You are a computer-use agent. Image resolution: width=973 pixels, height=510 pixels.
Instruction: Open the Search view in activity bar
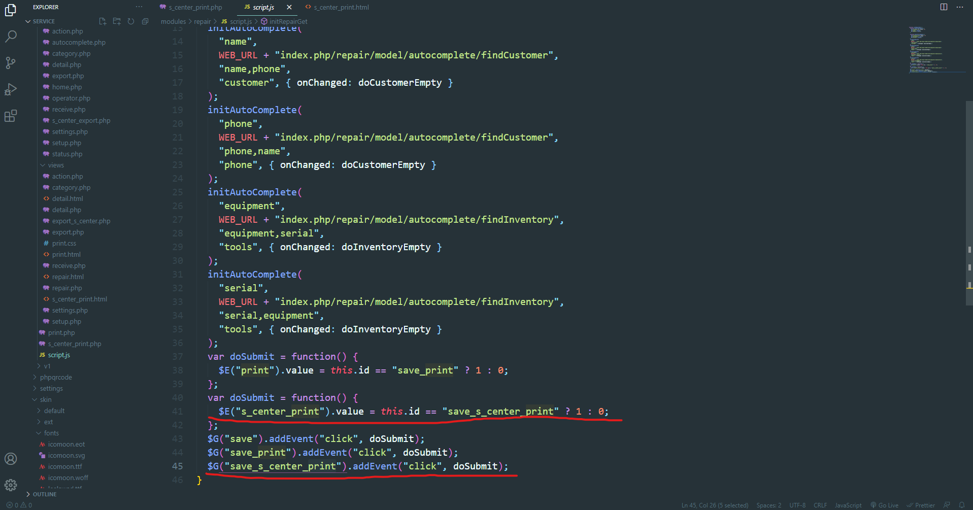(x=11, y=37)
